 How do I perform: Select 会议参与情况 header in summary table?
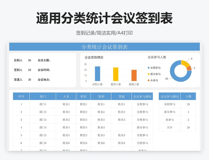tap(170, 96)
